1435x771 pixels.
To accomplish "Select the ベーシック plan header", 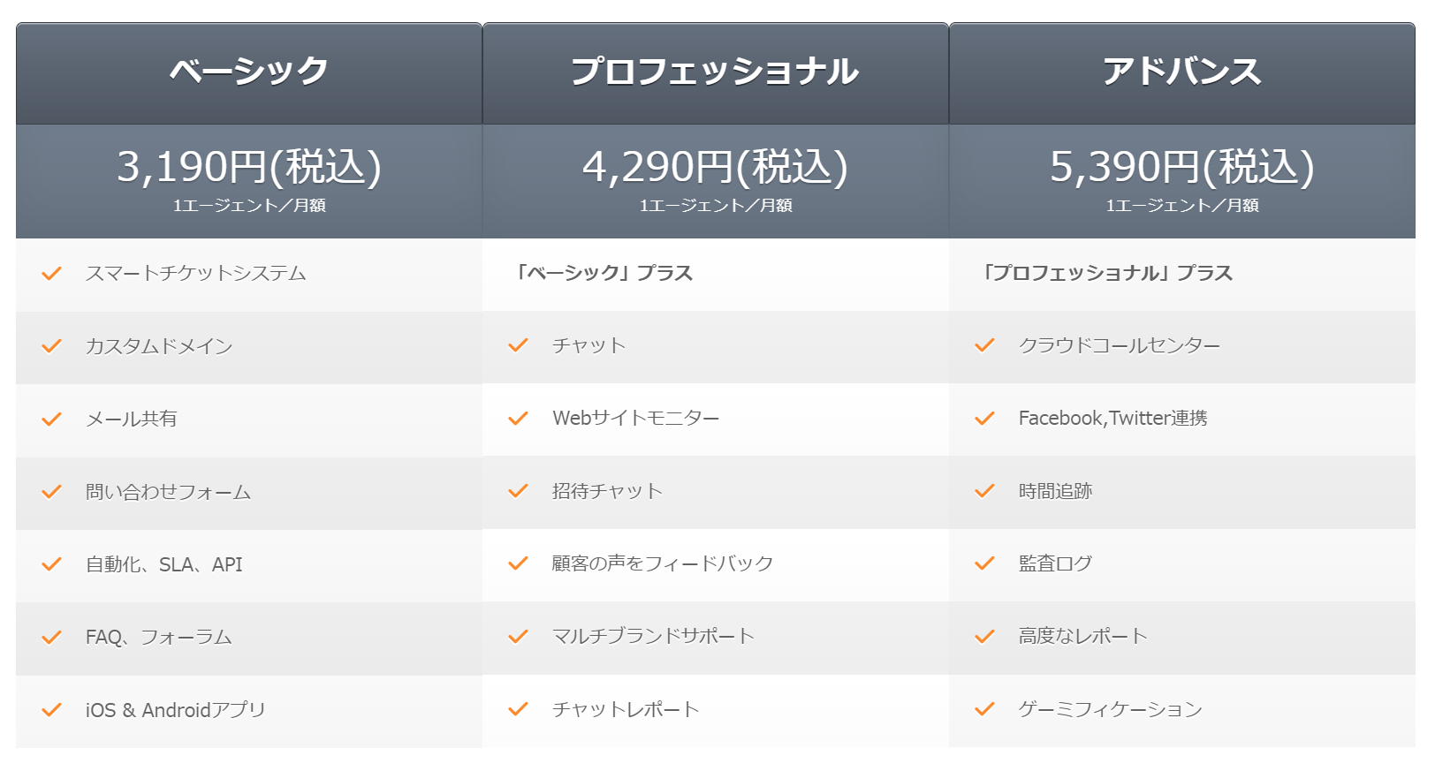I will click(249, 72).
